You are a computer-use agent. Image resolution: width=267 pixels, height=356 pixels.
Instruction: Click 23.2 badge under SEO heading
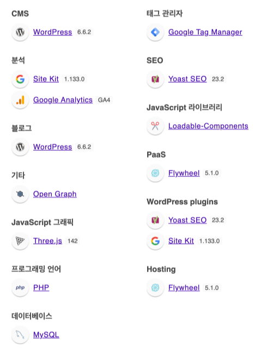pos(218,79)
